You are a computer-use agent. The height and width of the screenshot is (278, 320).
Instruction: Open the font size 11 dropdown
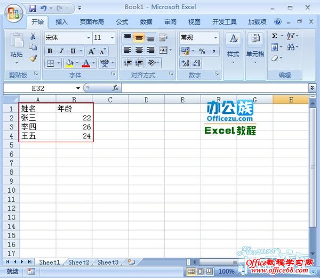112,38
